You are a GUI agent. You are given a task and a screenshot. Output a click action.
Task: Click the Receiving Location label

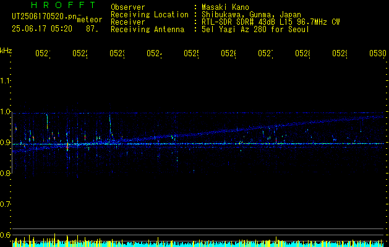pos(150,15)
